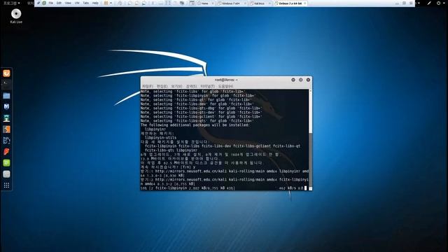This screenshot has height=252, width=448.
Task: Click the manage snapshots toolbar icon
Action: [x=144, y=3]
